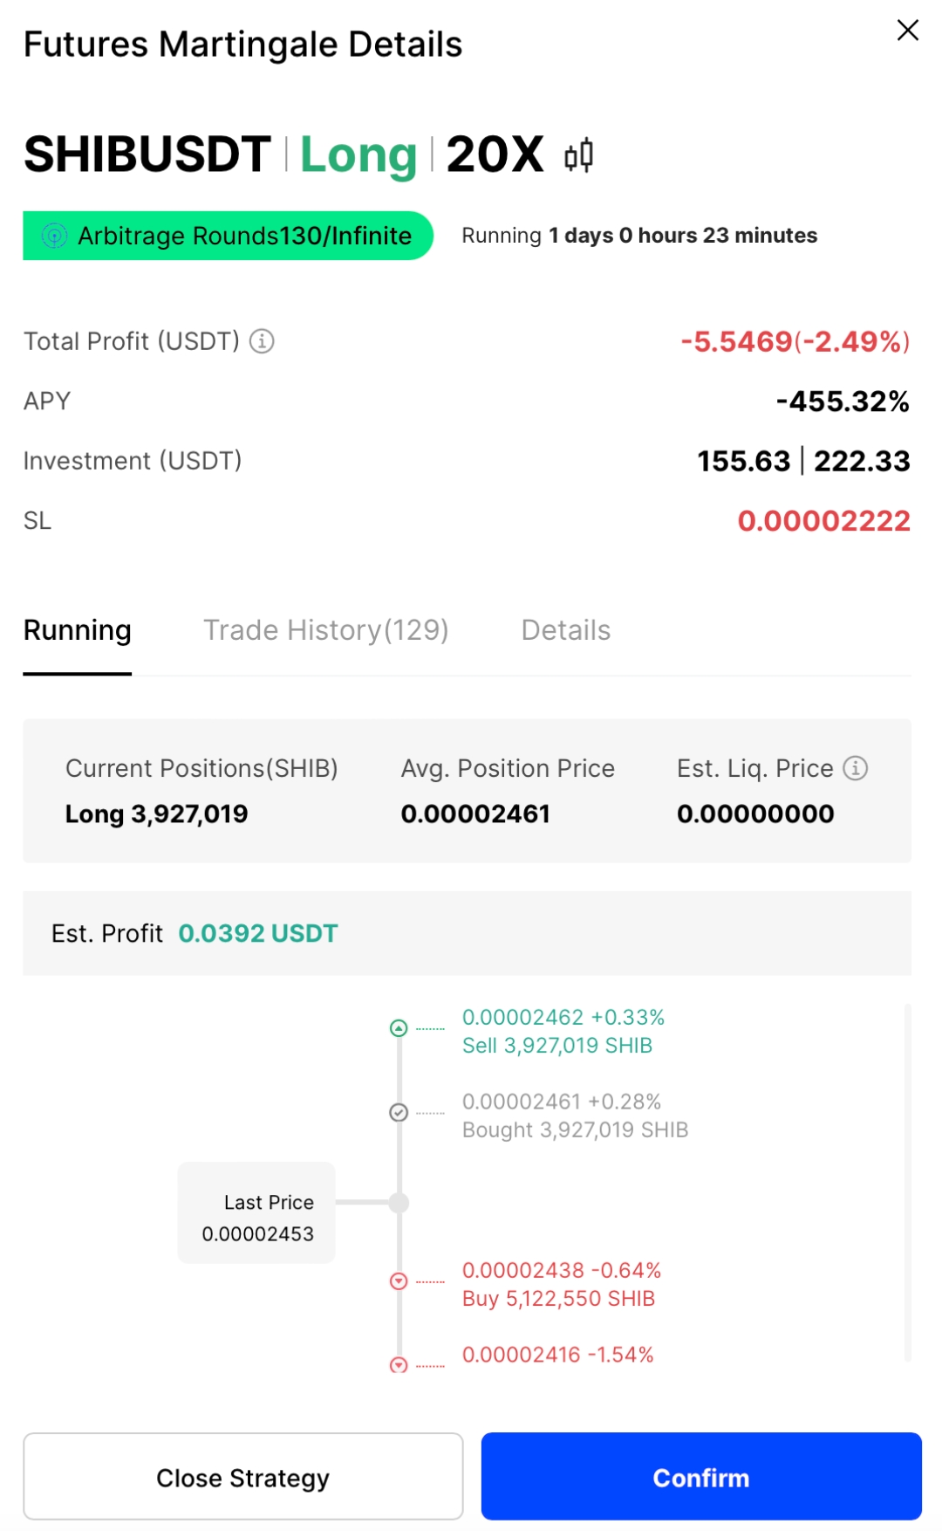Click the Est. Liq. Price info icon
This screenshot has height=1531, width=942.
click(x=856, y=768)
